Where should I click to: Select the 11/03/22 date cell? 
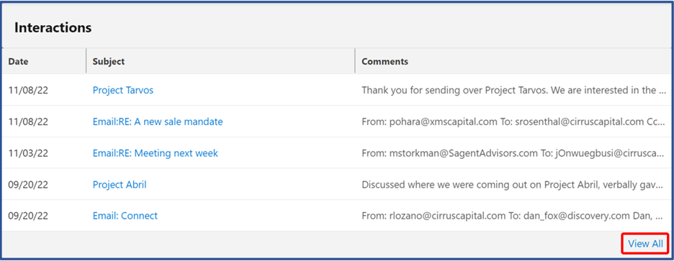point(28,153)
